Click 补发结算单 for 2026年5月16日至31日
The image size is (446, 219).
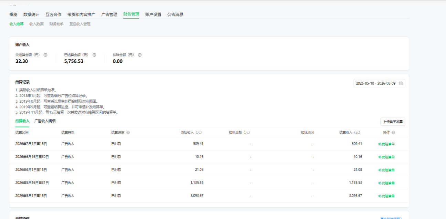386,183
